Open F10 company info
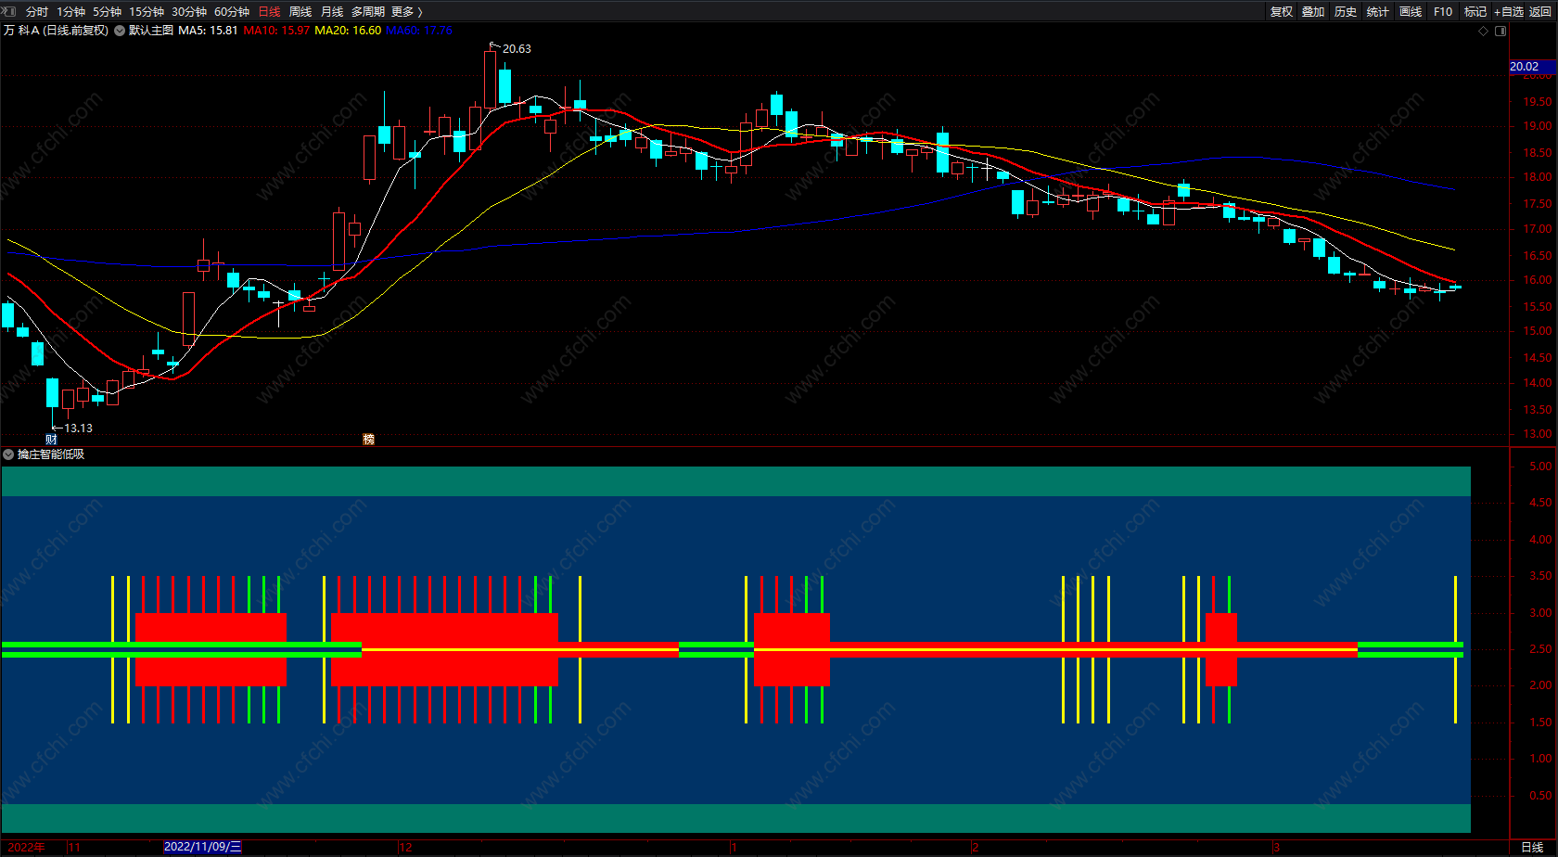Viewport: 1558px width, 857px height. pyautogui.click(x=1443, y=11)
